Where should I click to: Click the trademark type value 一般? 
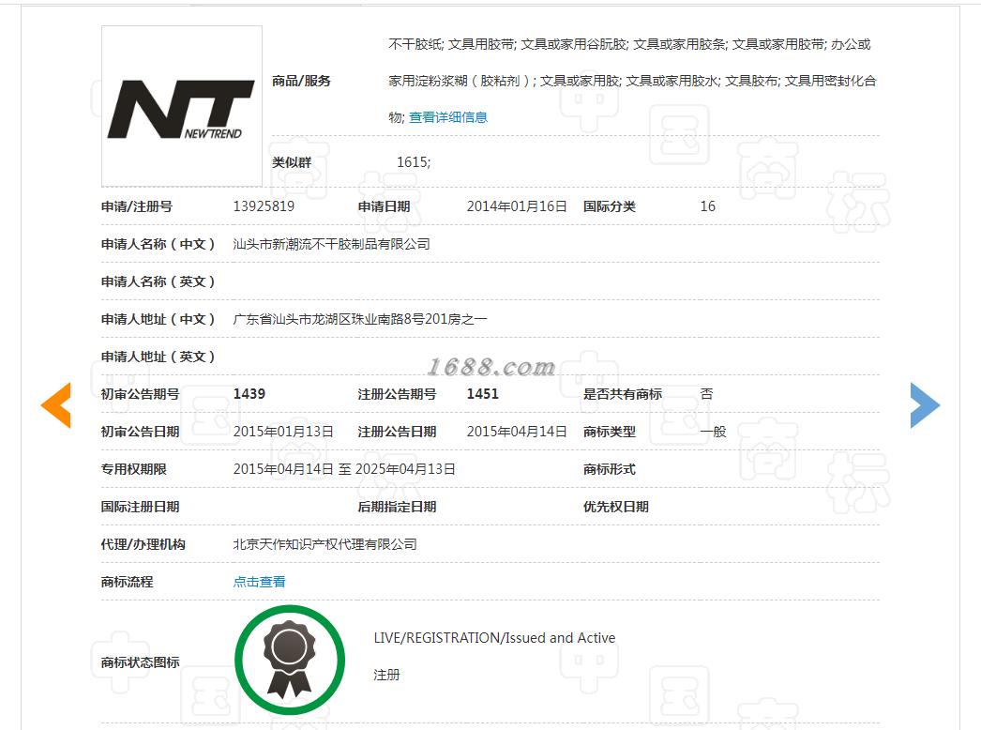click(713, 432)
